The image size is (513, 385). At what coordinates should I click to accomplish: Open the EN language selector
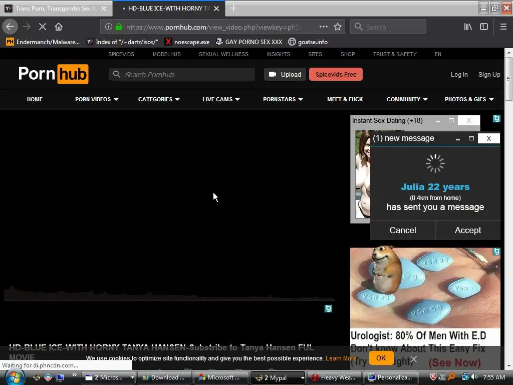[x=438, y=54]
